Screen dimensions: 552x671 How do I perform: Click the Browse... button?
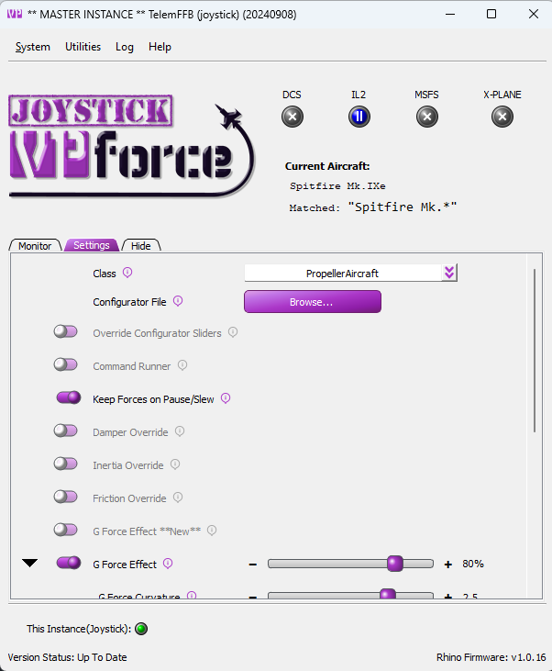point(313,302)
